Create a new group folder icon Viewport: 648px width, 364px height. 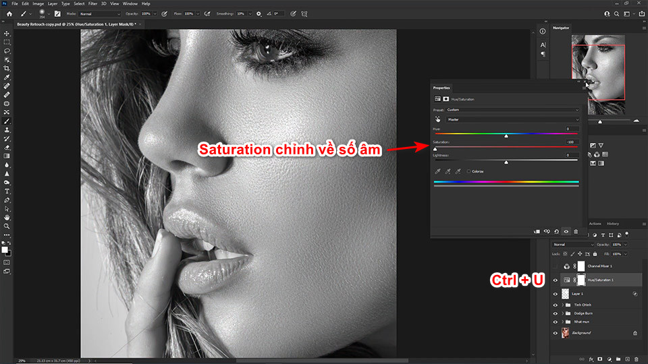[618, 359]
